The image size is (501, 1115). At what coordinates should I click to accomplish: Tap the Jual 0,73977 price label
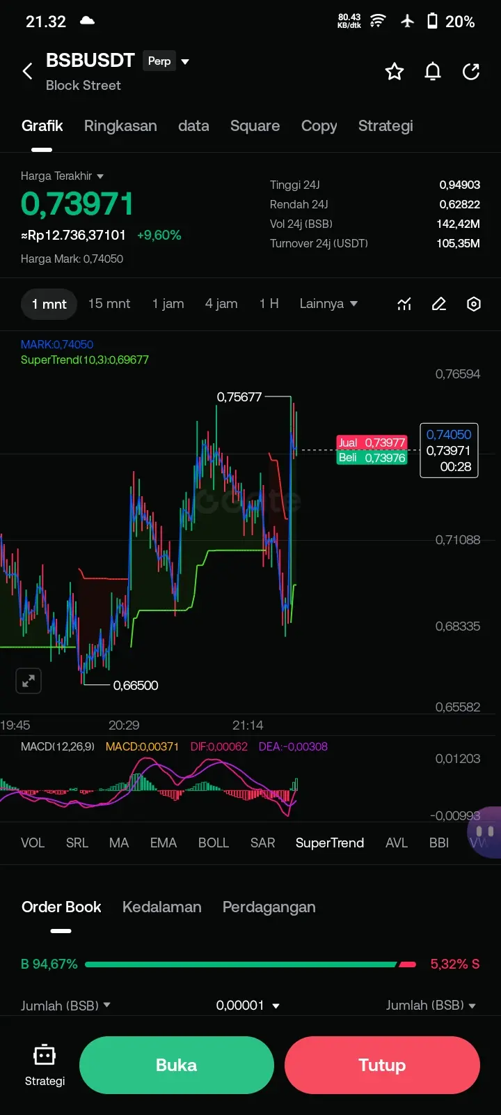(x=372, y=443)
